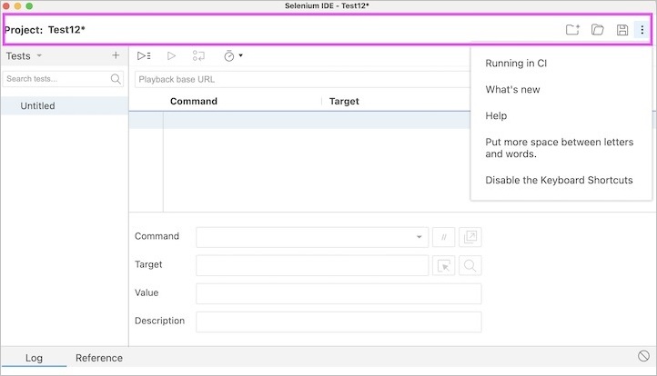Select Disable the Keyboard Shortcuts

tap(559, 180)
